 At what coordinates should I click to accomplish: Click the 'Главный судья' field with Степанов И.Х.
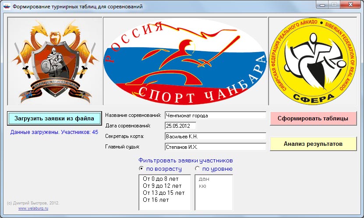[216, 147]
